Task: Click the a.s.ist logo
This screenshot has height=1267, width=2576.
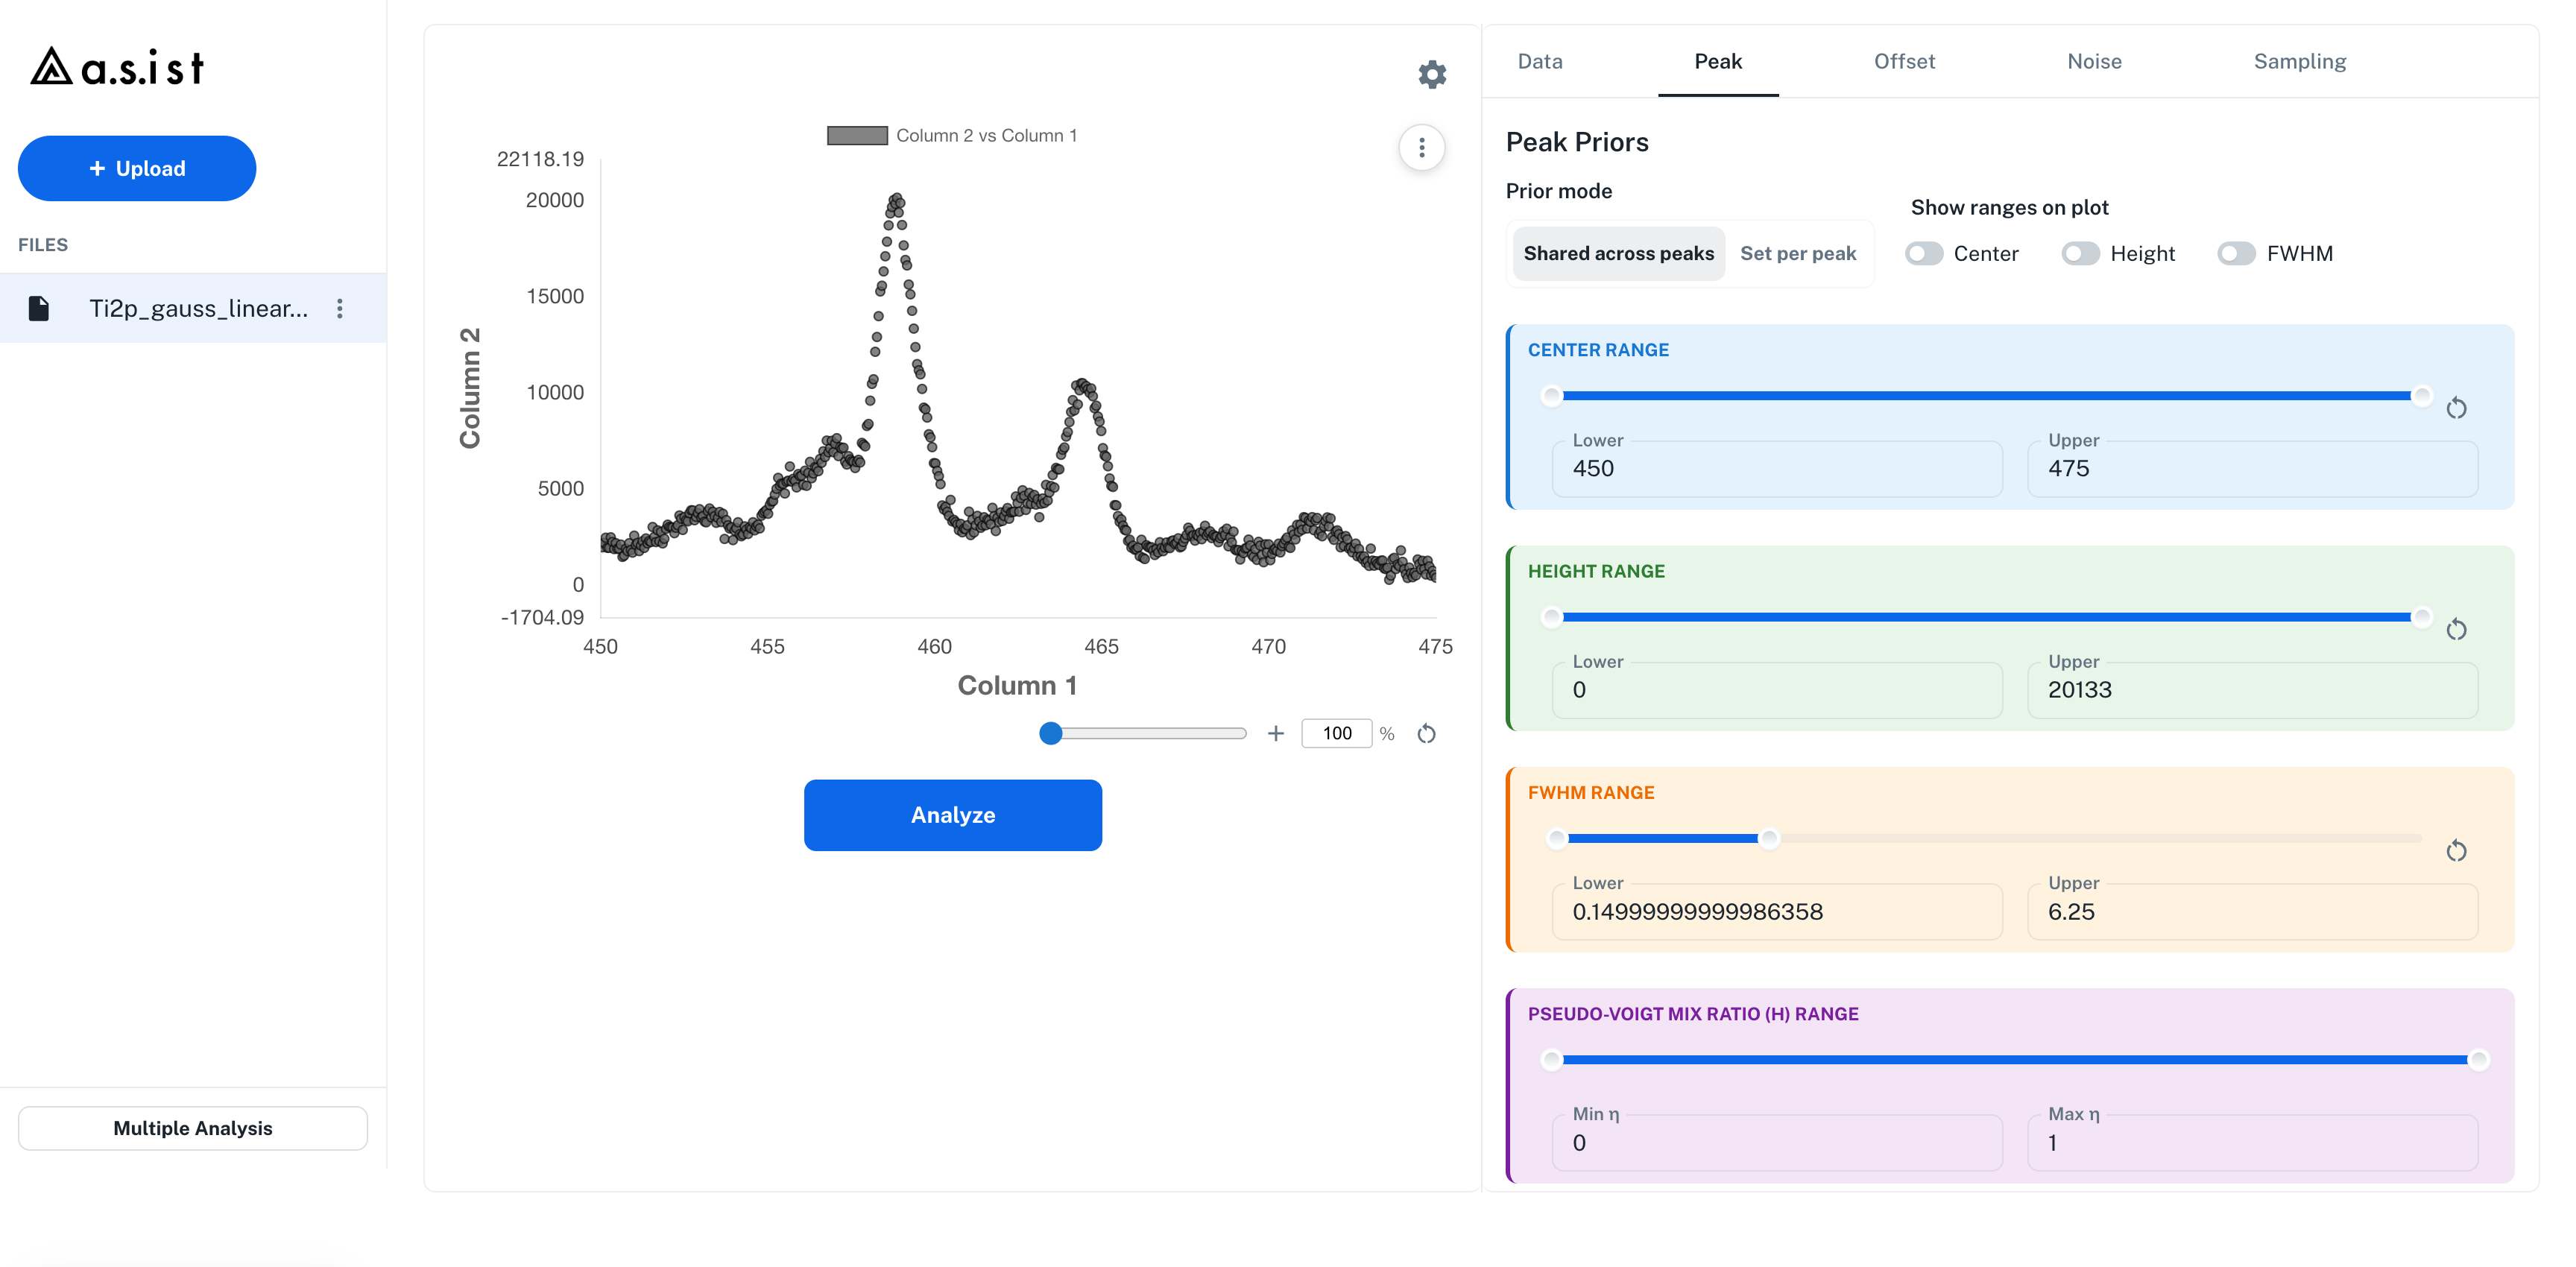Action: (x=117, y=67)
